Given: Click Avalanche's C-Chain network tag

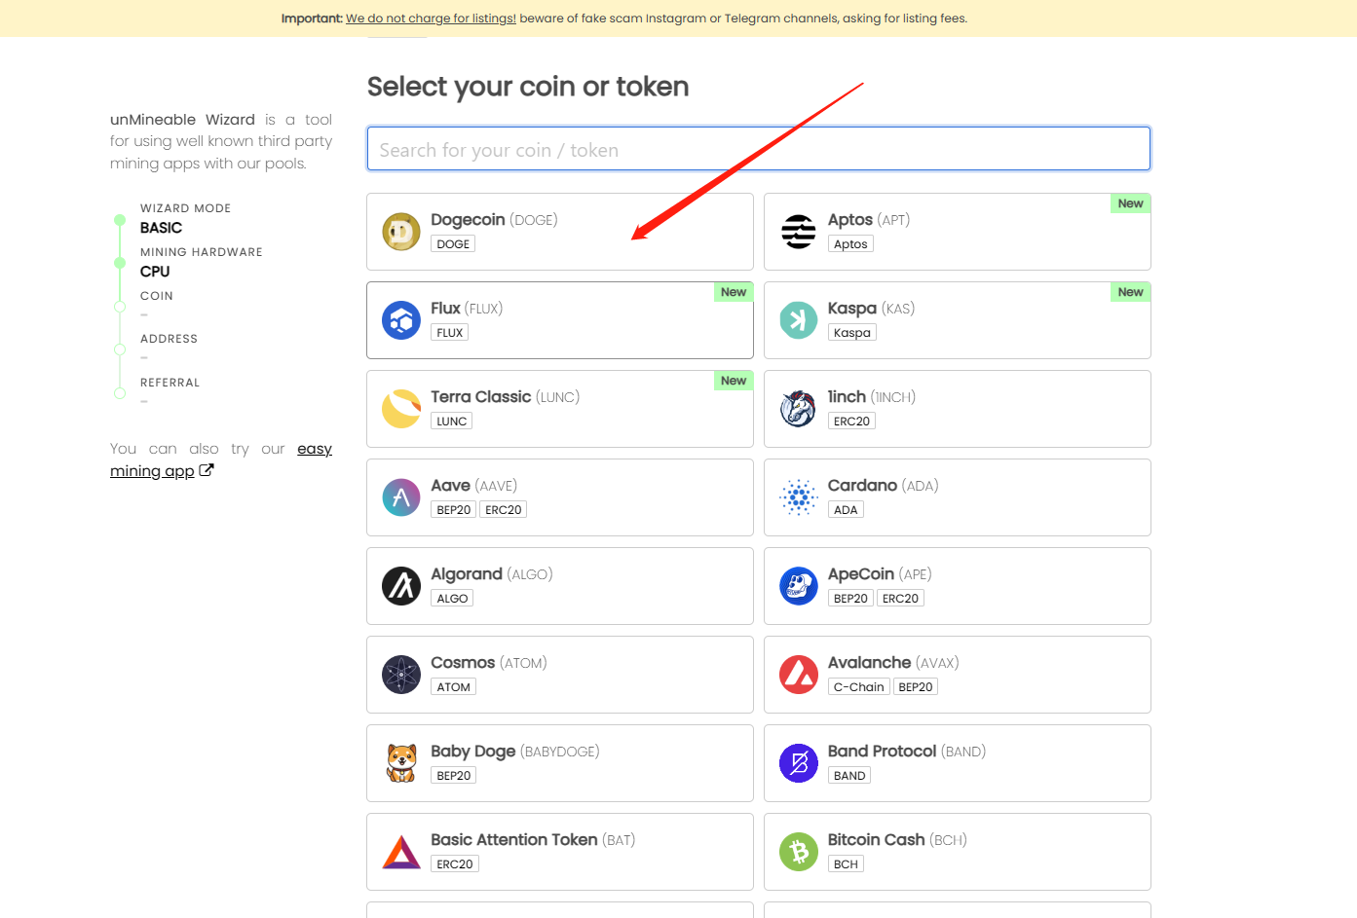Looking at the screenshot, I should tap(859, 687).
